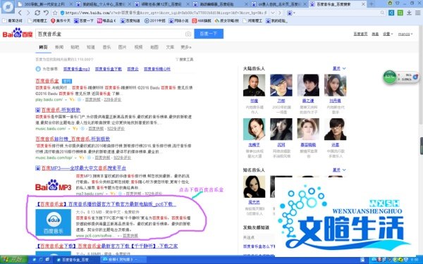The image size is (423, 264).
Task: Open a new tab with the plus button
Action: tap(372, 4)
